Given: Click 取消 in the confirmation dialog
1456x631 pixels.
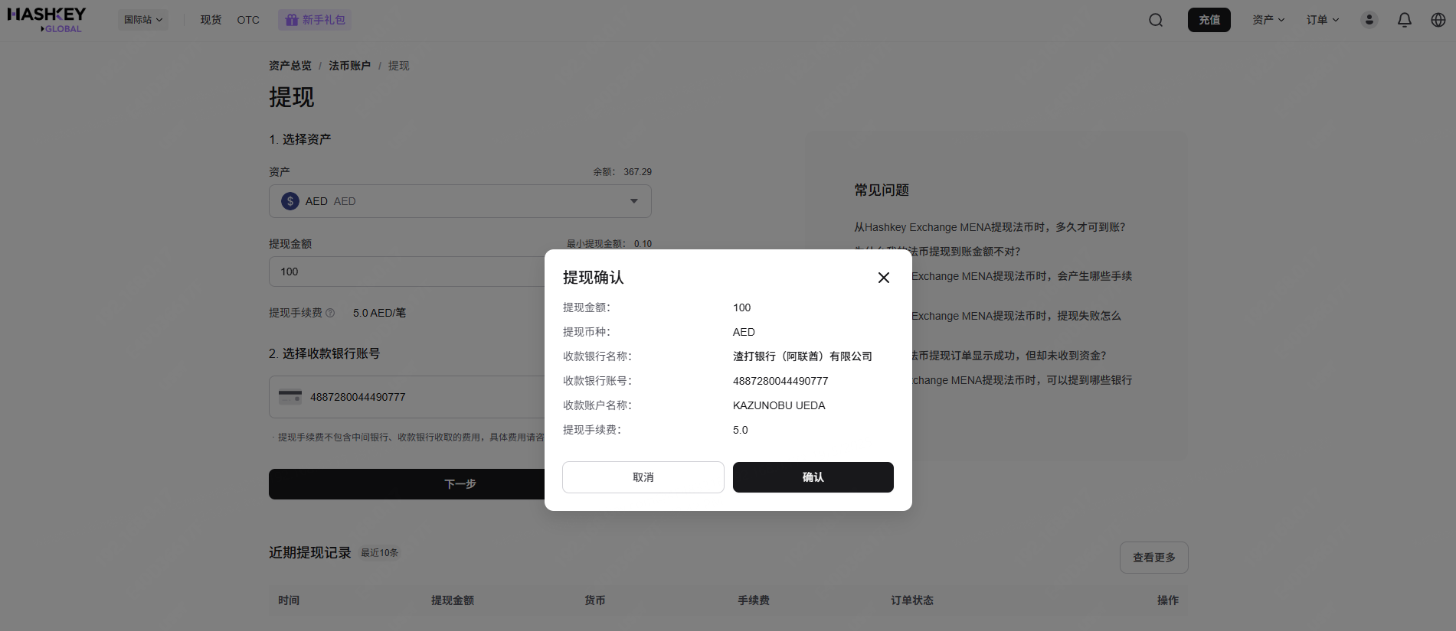Looking at the screenshot, I should 643,477.
